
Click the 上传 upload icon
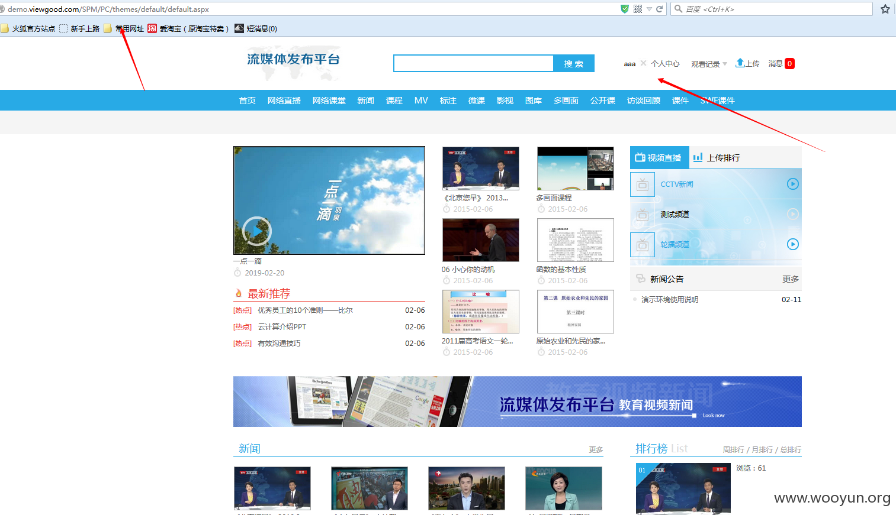[x=740, y=63]
